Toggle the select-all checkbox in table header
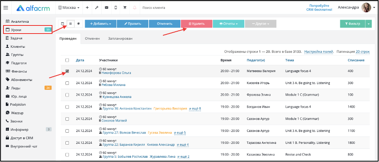Image resolution: width=379 pixels, height=162 pixels. (x=67, y=60)
